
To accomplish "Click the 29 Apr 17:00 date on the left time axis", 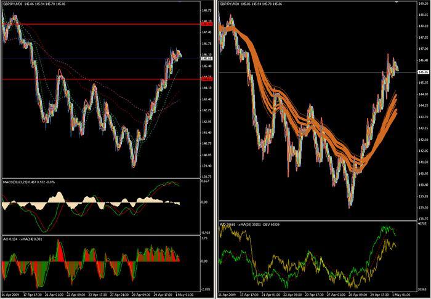I will 164,295.
